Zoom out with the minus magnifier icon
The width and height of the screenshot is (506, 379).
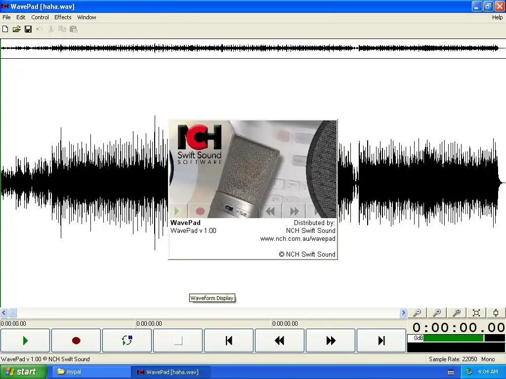pyautogui.click(x=417, y=312)
